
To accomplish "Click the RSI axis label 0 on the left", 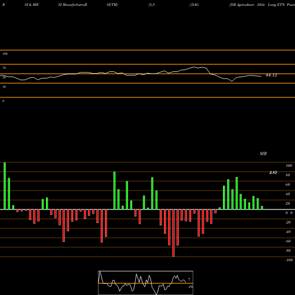I will pos(3,101).
